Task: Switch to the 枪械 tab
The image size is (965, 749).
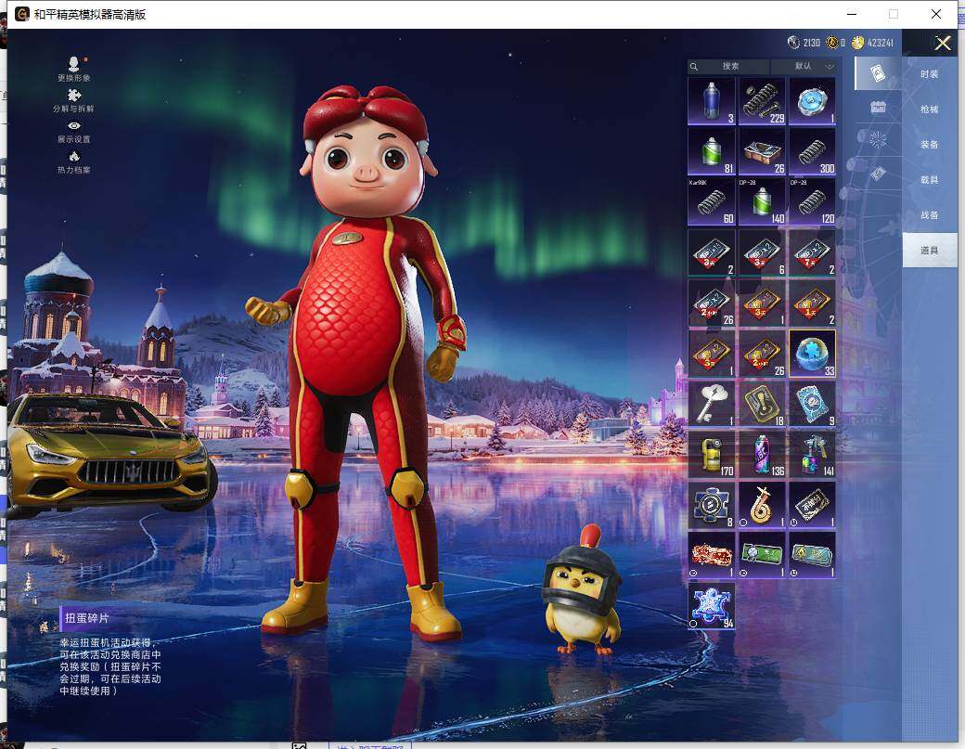Action: tap(930, 109)
